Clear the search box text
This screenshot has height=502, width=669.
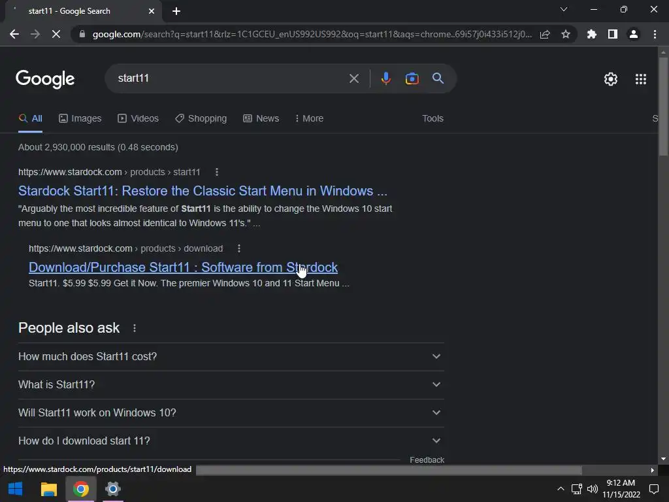click(x=354, y=78)
